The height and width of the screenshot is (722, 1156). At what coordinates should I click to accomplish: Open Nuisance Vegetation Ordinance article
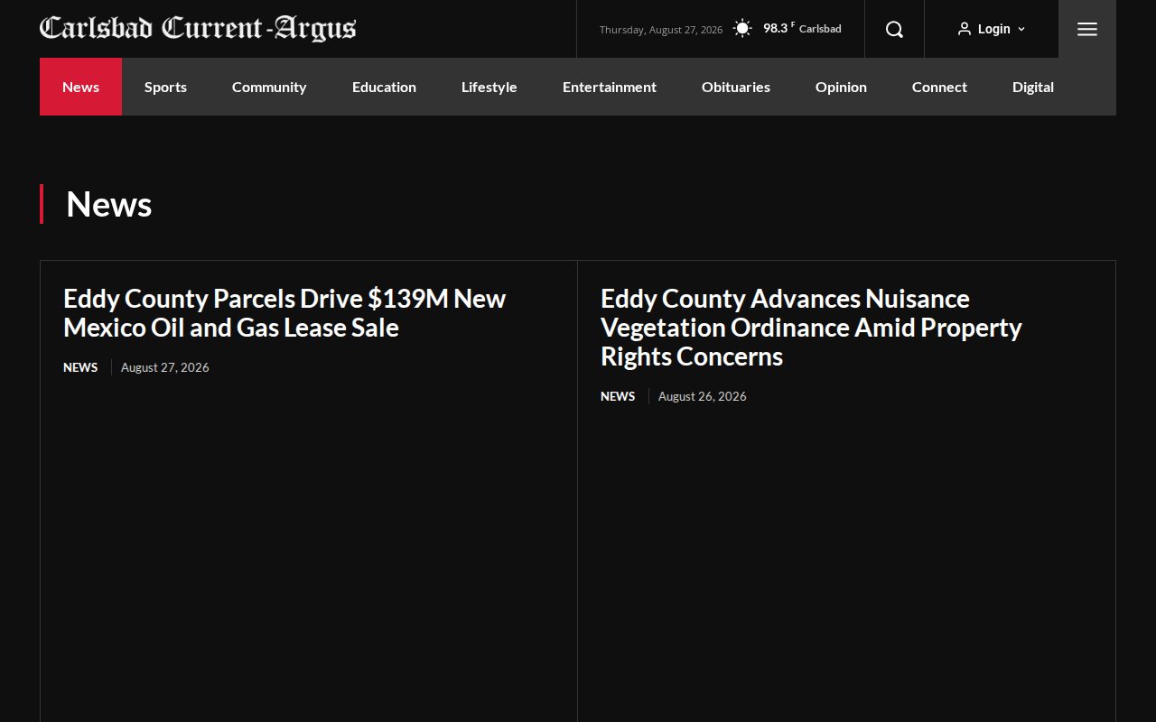[811, 328]
